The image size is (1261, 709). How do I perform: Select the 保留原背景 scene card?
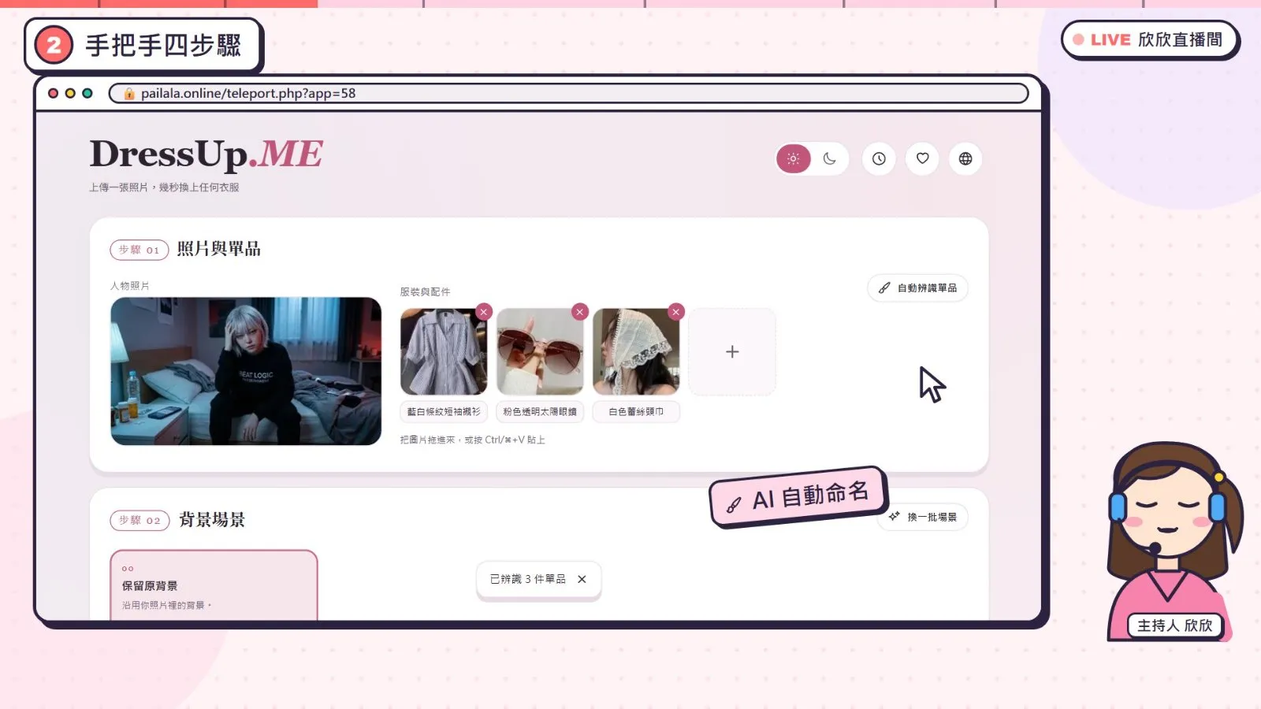[x=214, y=585]
